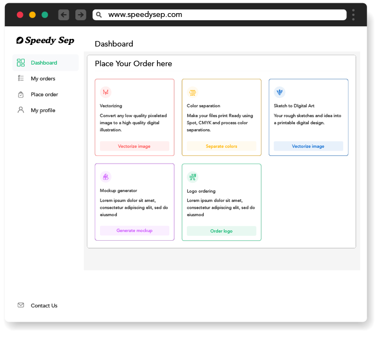Select Place order in the sidebar
378x337 pixels.
[x=45, y=95]
